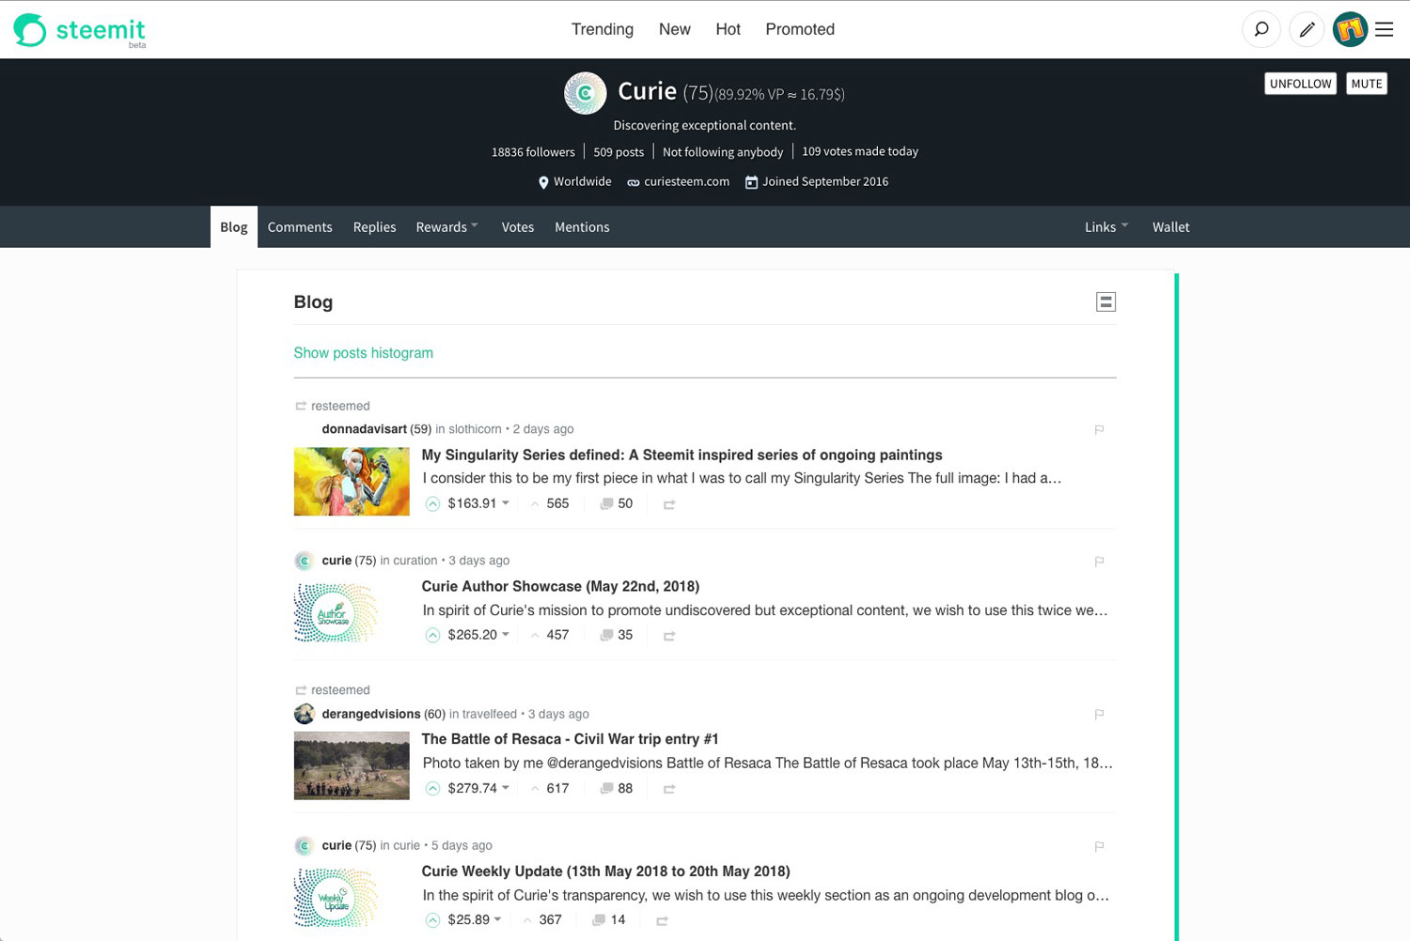Upvote the Singularity Series post
This screenshot has height=941, width=1410.
tap(432, 503)
